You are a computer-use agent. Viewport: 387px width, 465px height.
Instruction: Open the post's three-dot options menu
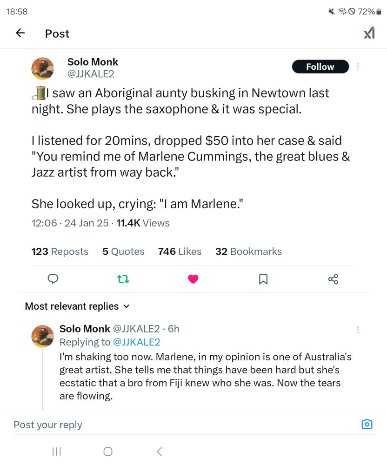358,66
